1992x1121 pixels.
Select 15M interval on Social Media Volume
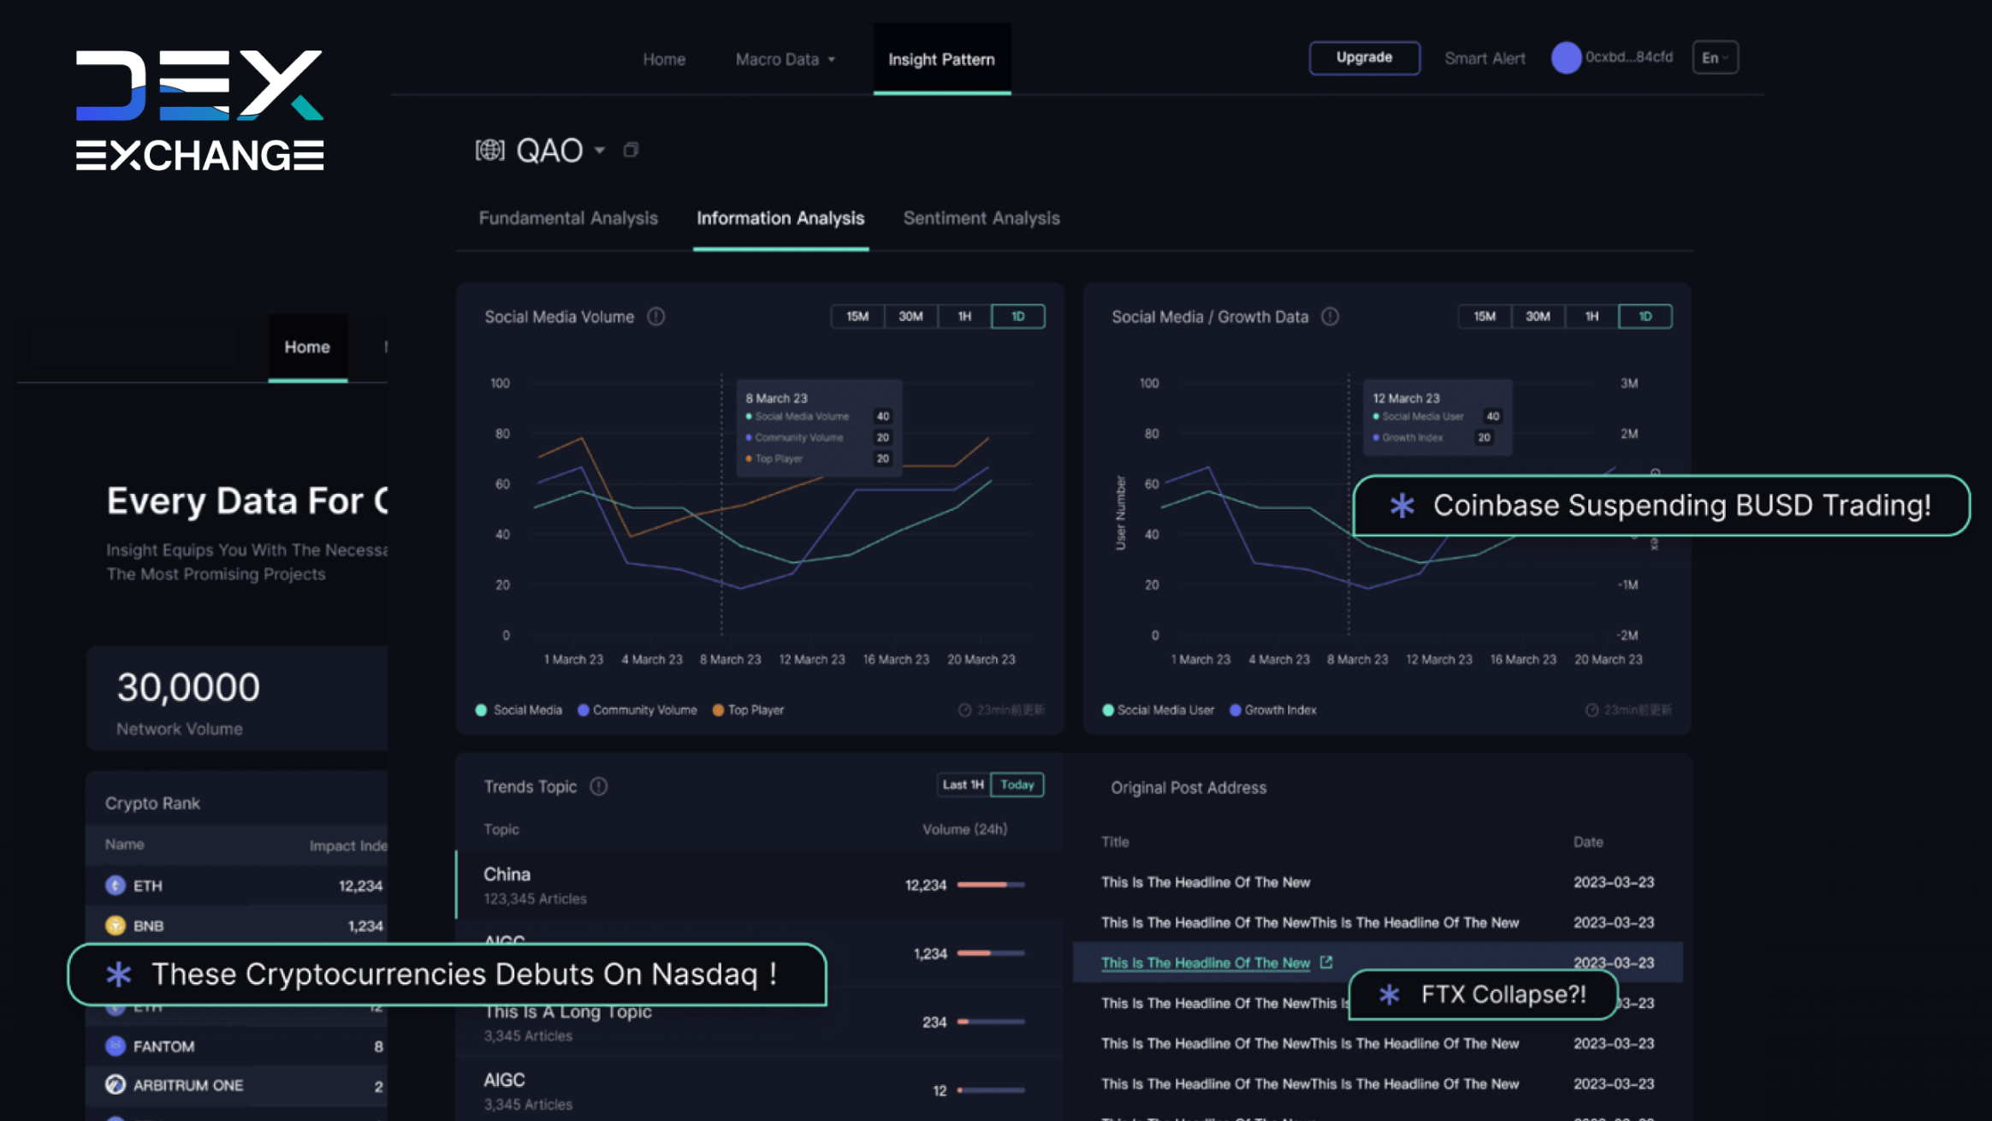857,317
